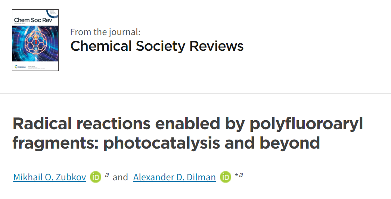Screen dimensions: 391x199
Task: Click the ORCID icon beside Mikhail O. Zubkov
Action: (x=96, y=177)
